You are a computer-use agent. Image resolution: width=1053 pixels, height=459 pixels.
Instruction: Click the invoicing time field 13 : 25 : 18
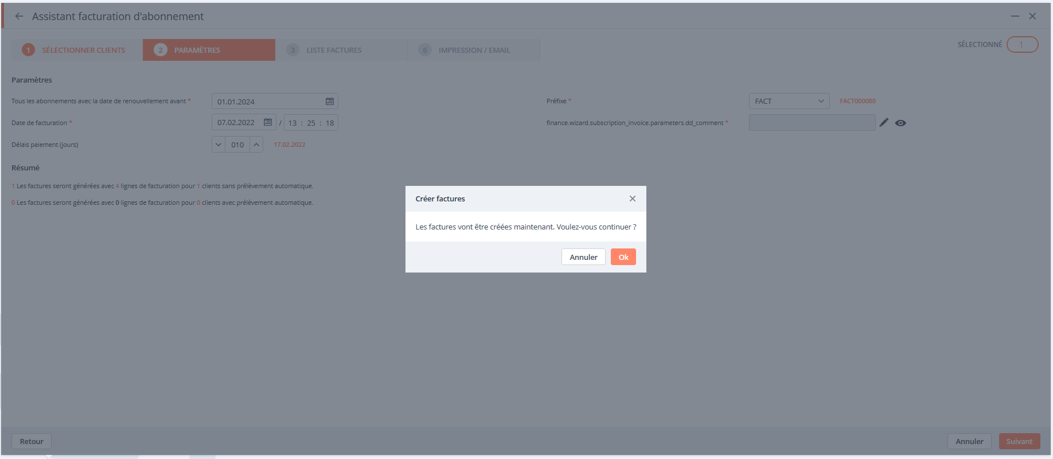click(311, 123)
